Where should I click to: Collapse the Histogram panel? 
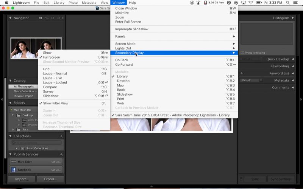pos(293,18)
